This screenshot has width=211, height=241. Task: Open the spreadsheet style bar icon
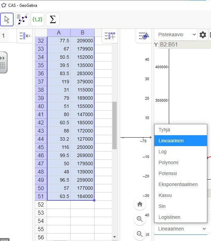[110, 36]
